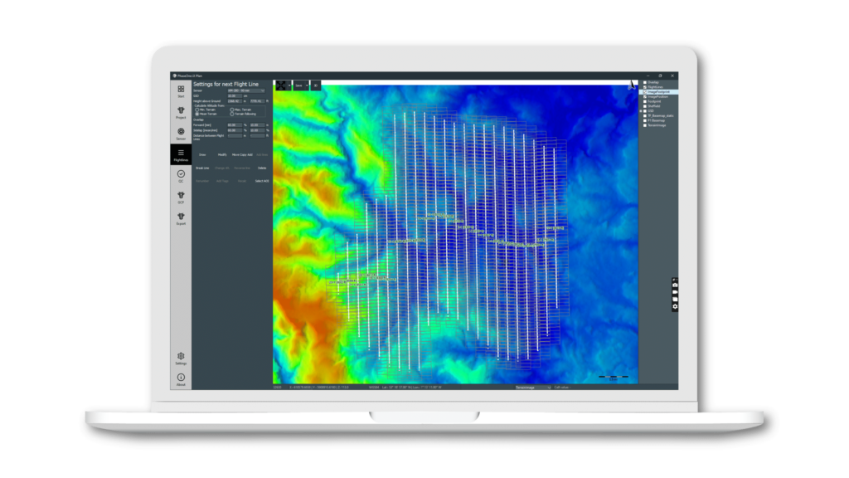Enable the Overlap layer checkbox

[x=645, y=81]
